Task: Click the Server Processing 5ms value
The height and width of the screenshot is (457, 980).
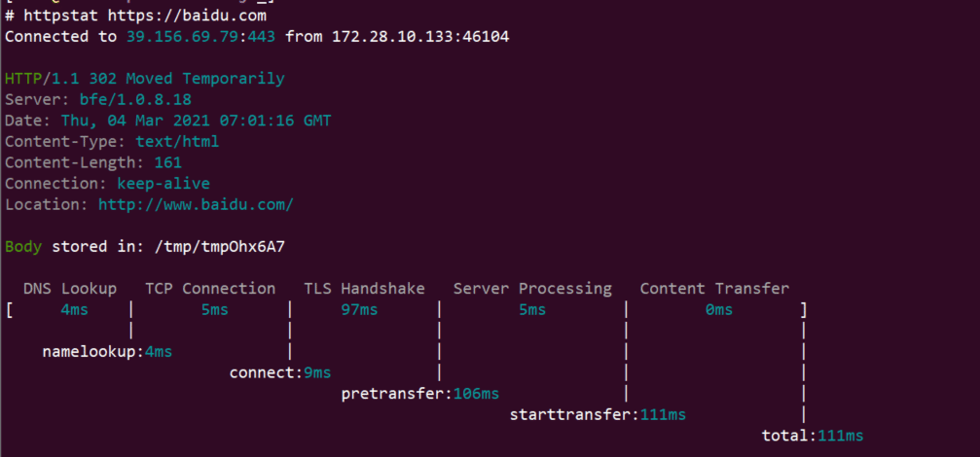Action: coord(532,309)
